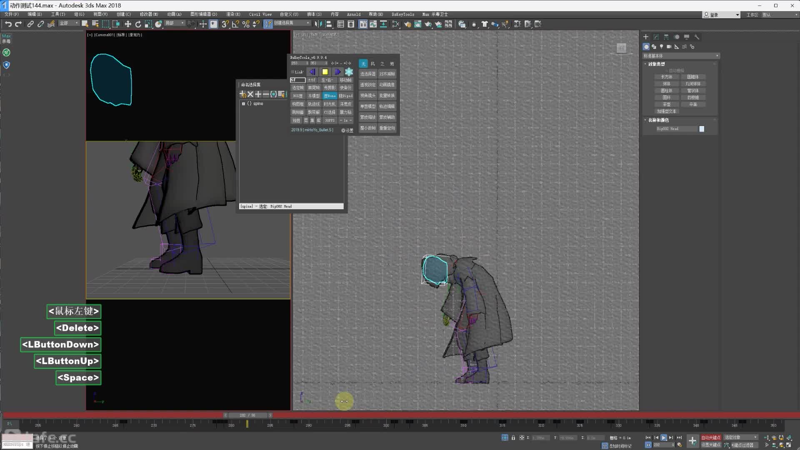800x450 pixels.
Task: Select the Move tool in toolbar
Action: 128,24
